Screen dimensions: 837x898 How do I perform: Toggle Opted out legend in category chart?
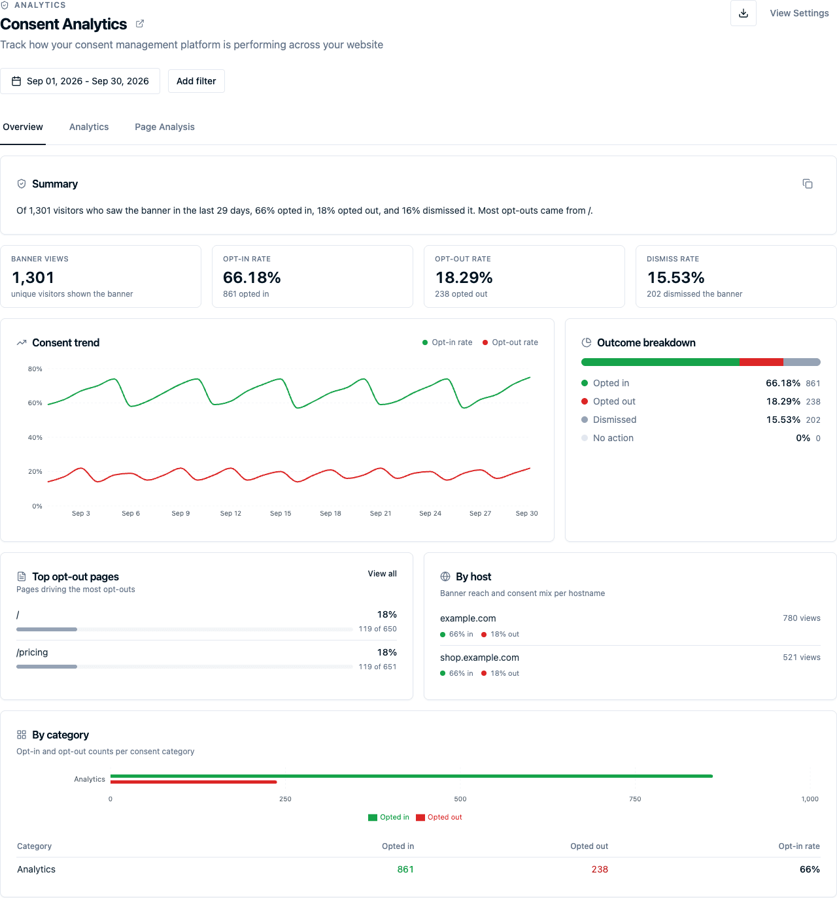[439, 817]
